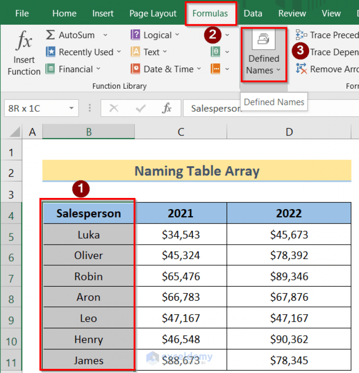359x373 pixels.
Task: Select the cell containing Henry
Action: [x=89, y=339]
